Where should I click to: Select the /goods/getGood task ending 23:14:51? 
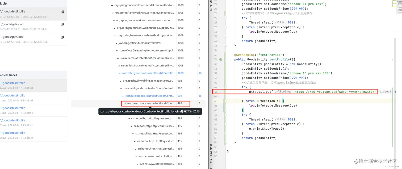coord(33,27)
